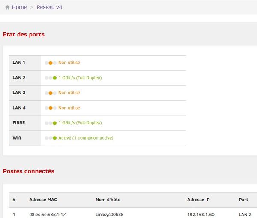The image size is (257, 218).
Task: Click the LAN 3 orange status indicator
Action: 51,93
